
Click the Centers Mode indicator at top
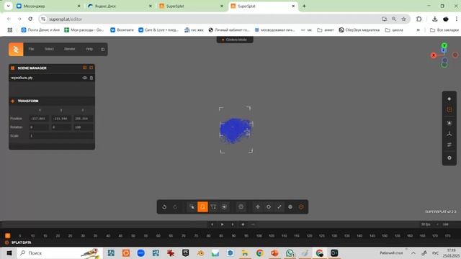pos(235,40)
